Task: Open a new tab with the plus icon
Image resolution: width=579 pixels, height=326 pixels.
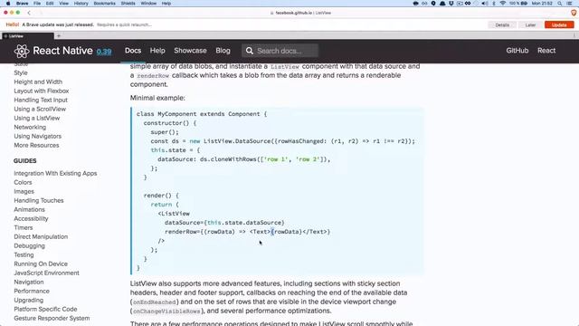Action: coord(58,36)
